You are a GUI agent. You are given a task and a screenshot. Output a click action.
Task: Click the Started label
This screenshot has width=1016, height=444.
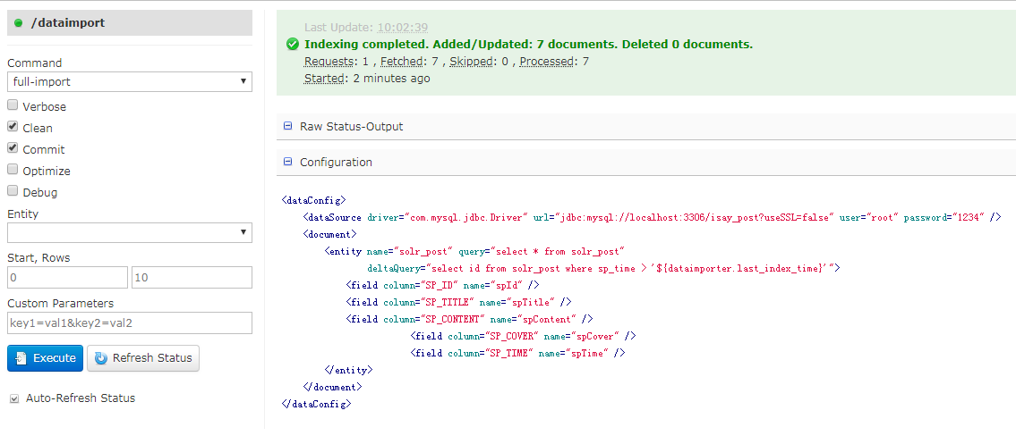[x=325, y=79]
